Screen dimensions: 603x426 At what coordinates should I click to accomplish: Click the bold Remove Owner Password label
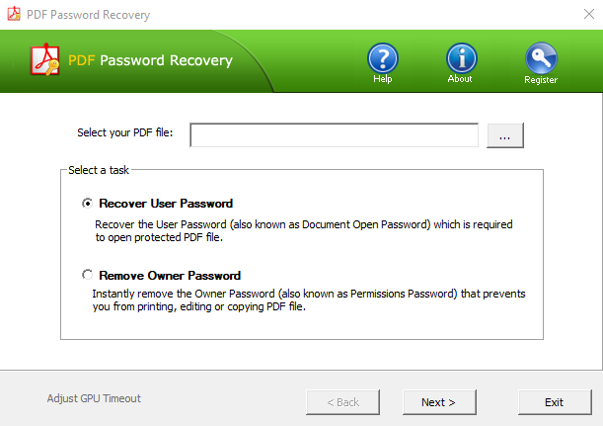pos(170,276)
